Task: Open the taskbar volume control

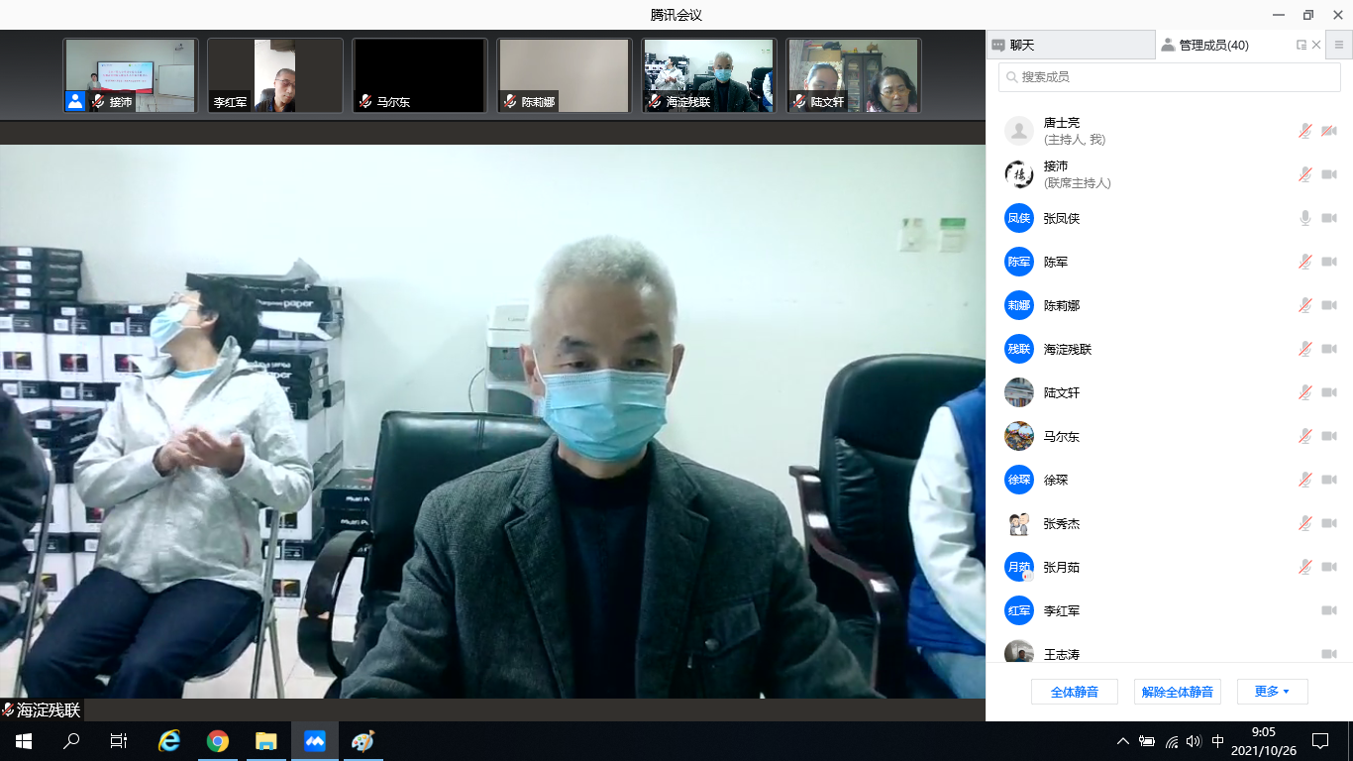Action: pos(1194,741)
